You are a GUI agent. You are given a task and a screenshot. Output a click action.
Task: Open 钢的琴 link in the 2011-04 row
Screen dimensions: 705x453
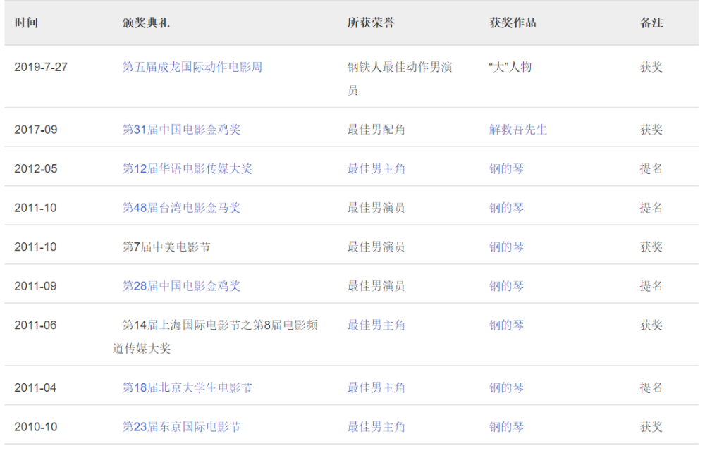click(506, 387)
